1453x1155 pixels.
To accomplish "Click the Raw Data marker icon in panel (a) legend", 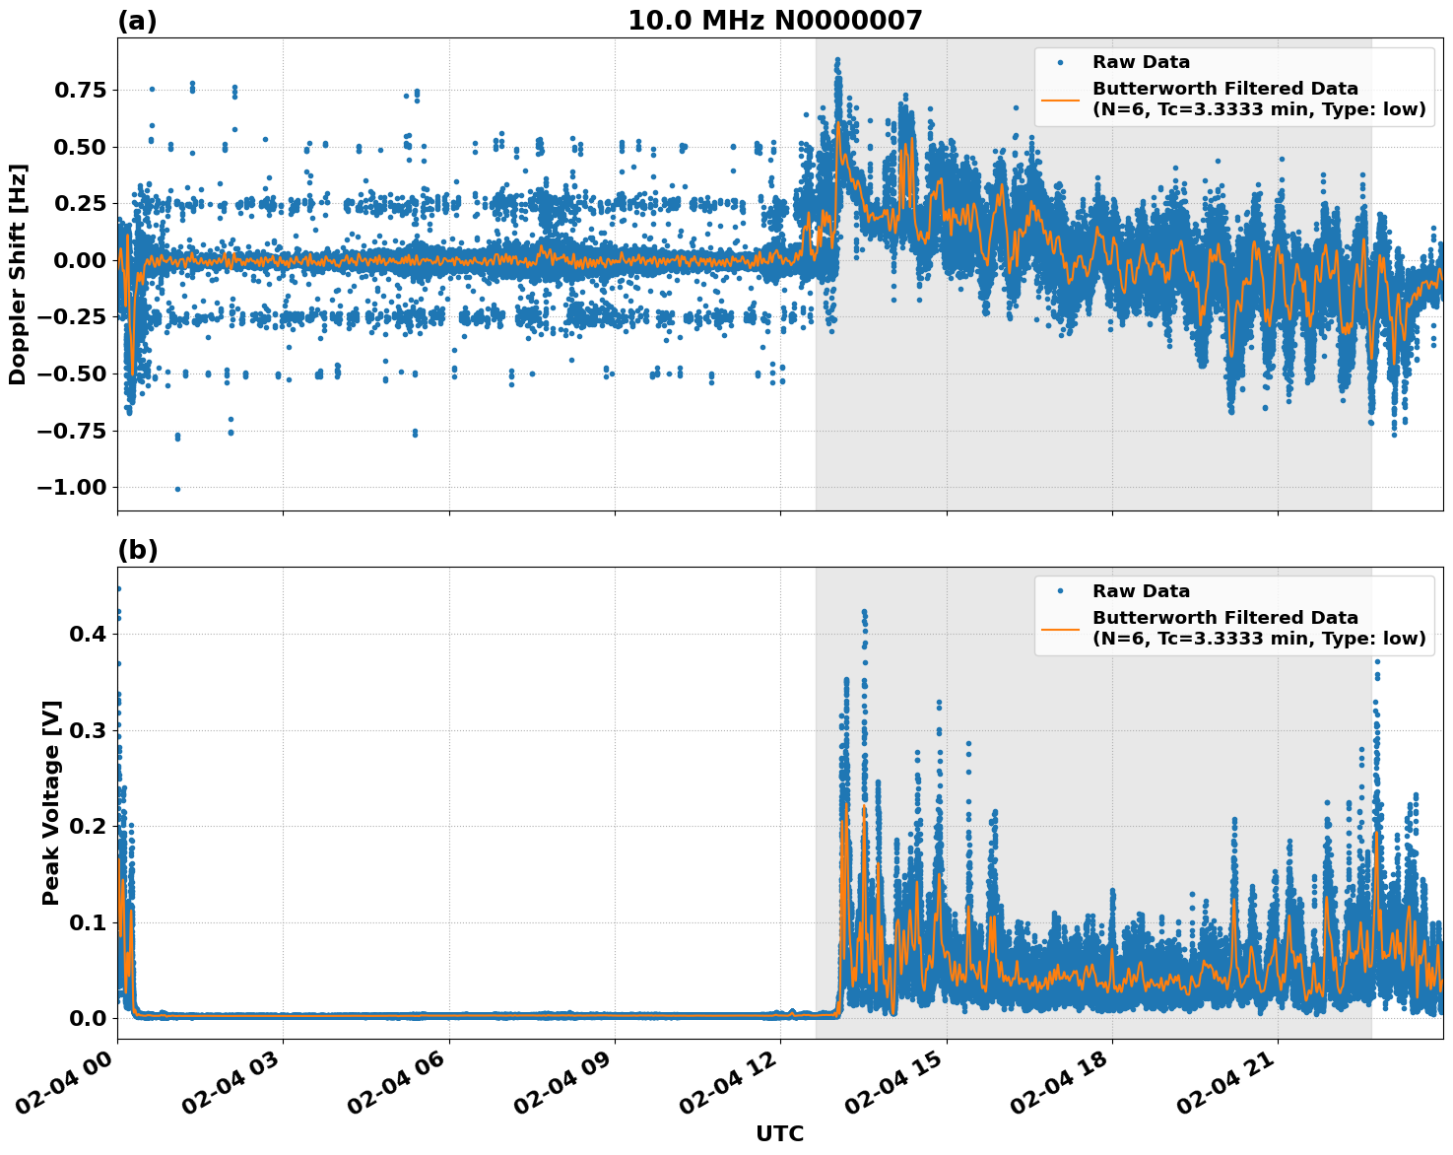I will coord(1060,62).
